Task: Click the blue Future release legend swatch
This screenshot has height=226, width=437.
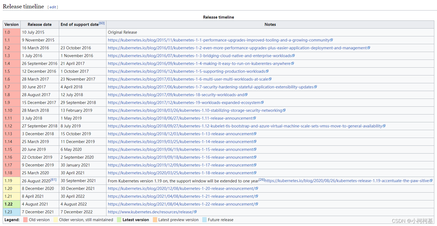Action: click(204, 220)
